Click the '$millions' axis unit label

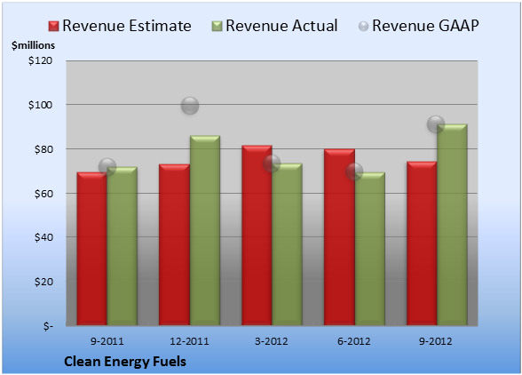pos(34,45)
